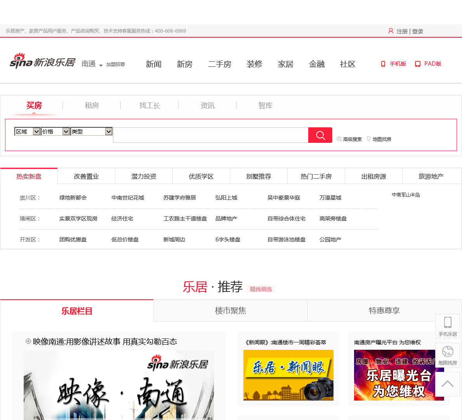Open the 乐居·新闻眼 thumbnail

288,375
